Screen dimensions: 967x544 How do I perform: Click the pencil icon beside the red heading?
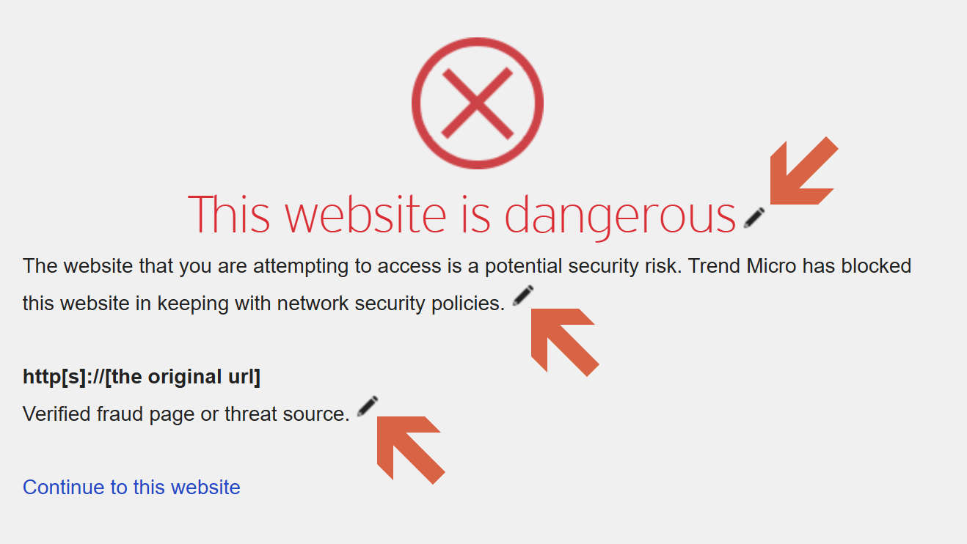[x=754, y=218]
